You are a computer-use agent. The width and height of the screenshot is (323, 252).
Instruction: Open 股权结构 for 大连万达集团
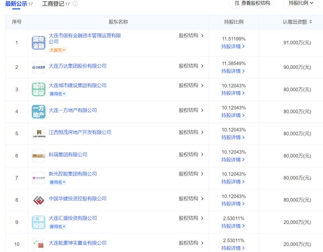pos(191,66)
